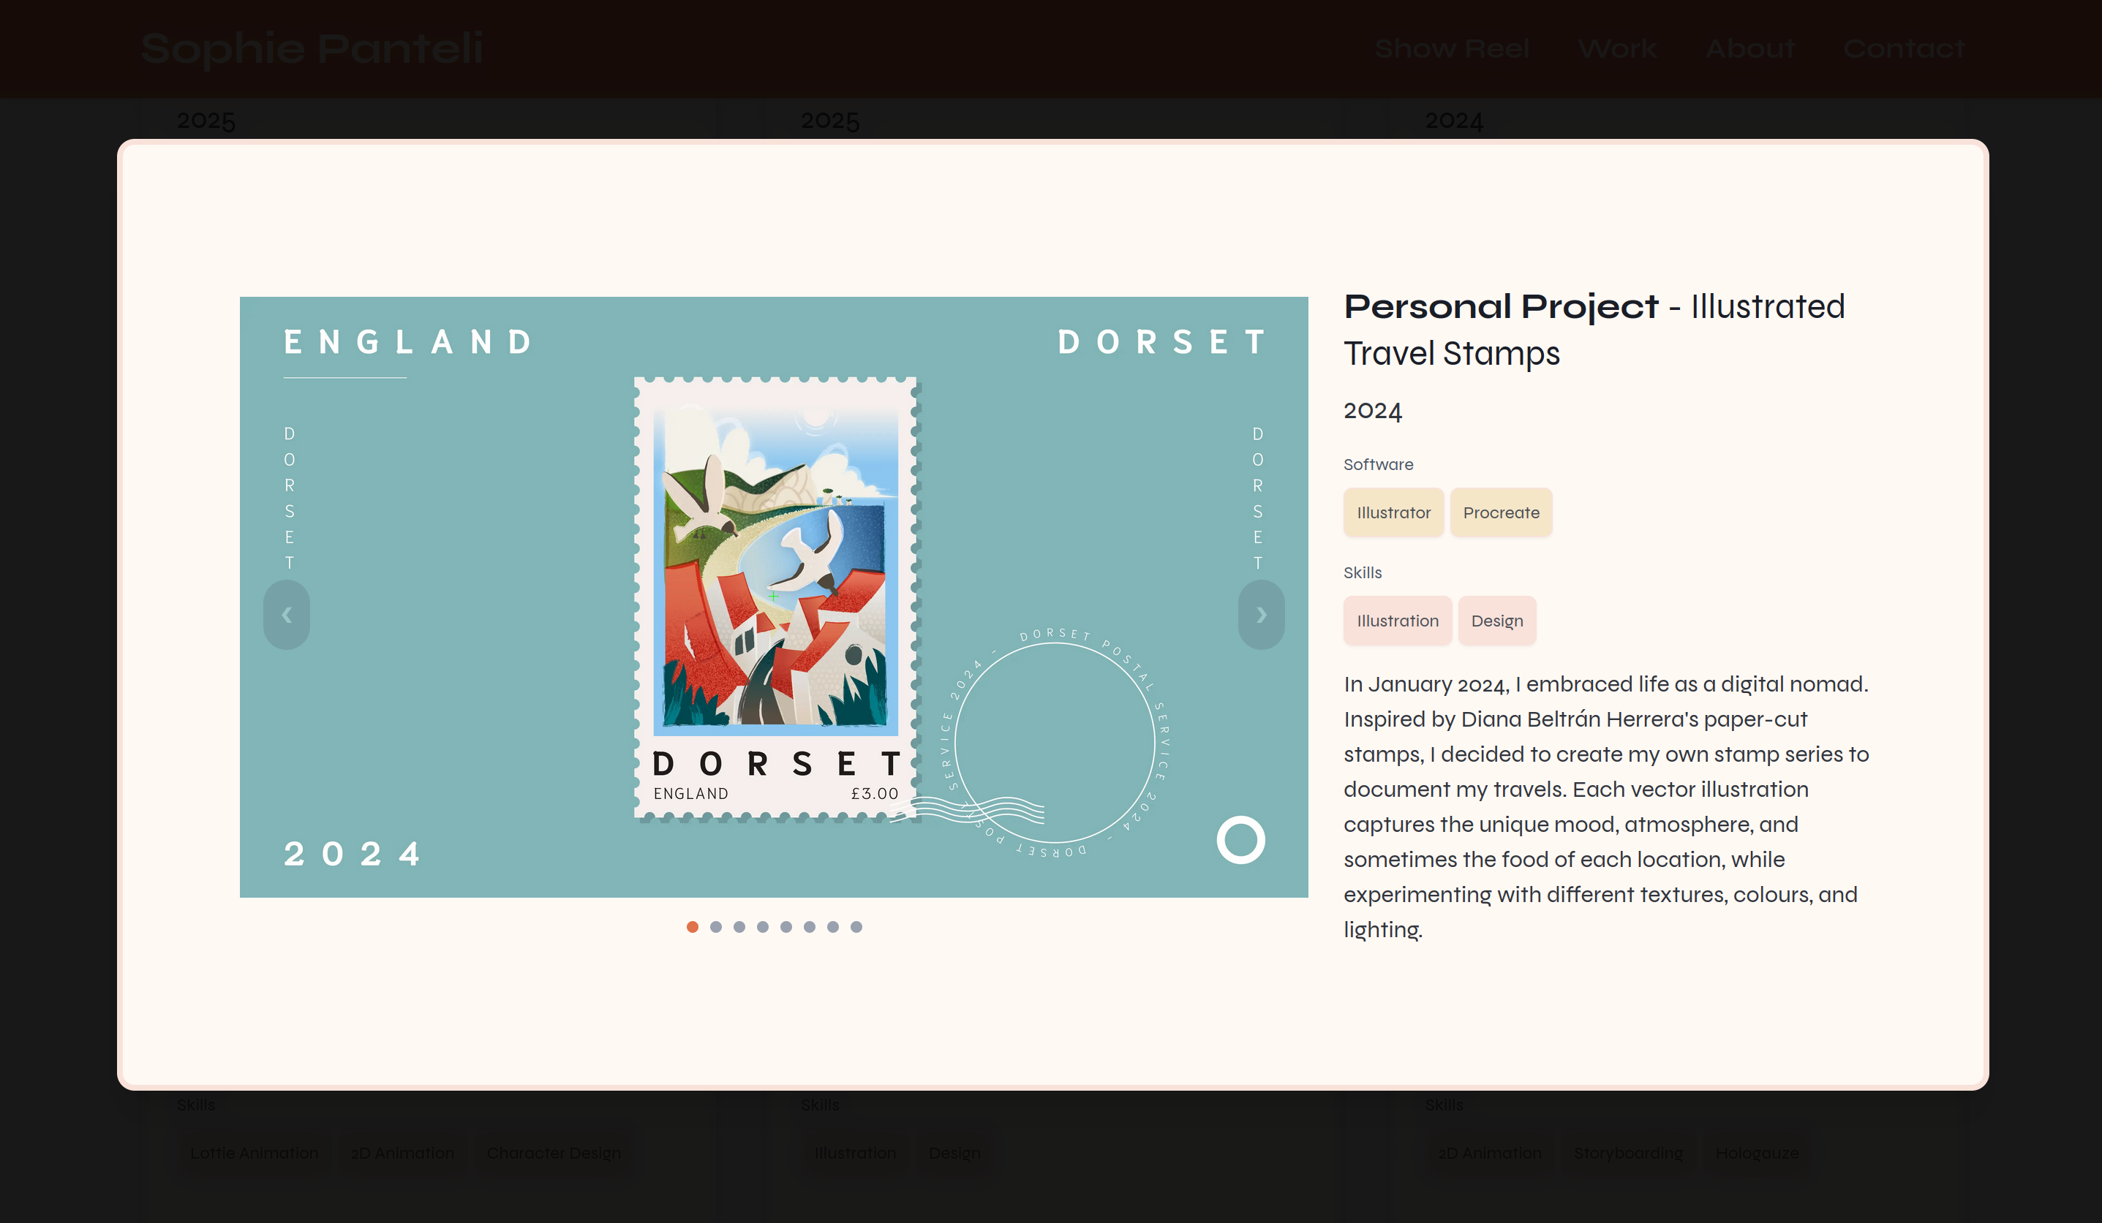Click the Illustration skill tag
The width and height of the screenshot is (2102, 1223).
[1397, 621]
